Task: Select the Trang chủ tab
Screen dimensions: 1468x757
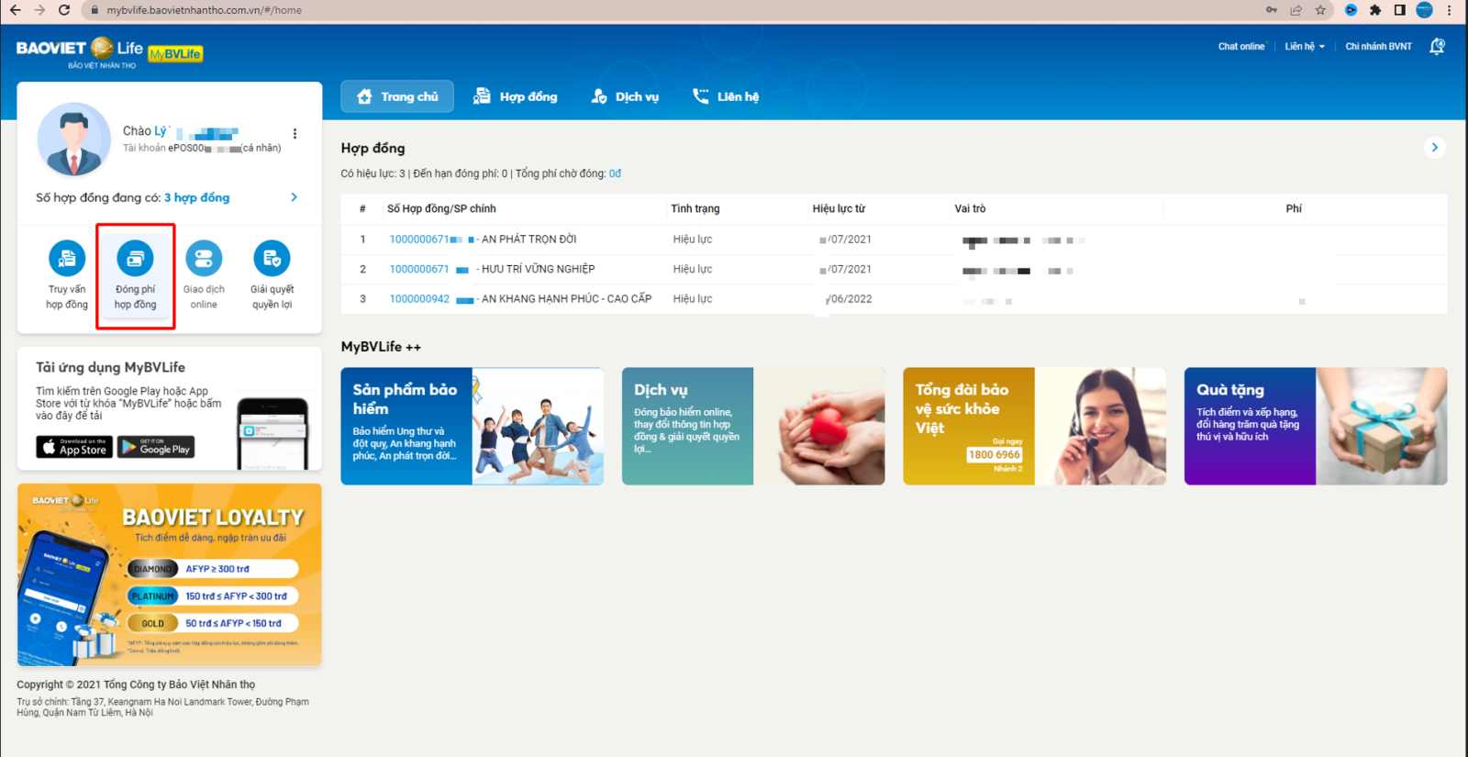Action: click(x=397, y=96)
